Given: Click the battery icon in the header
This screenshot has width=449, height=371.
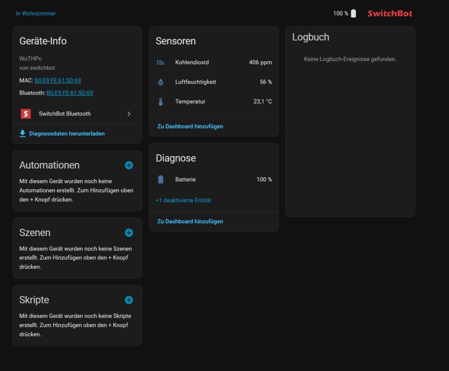Looking at the screenshot, I should (x=353, y=14).
